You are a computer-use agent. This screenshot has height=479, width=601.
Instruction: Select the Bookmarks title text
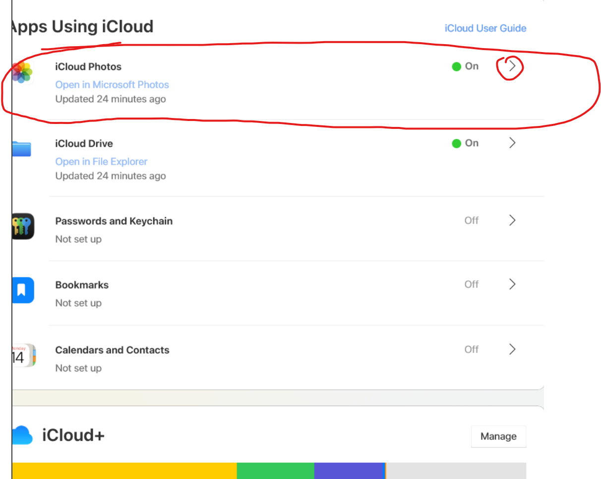82,285
